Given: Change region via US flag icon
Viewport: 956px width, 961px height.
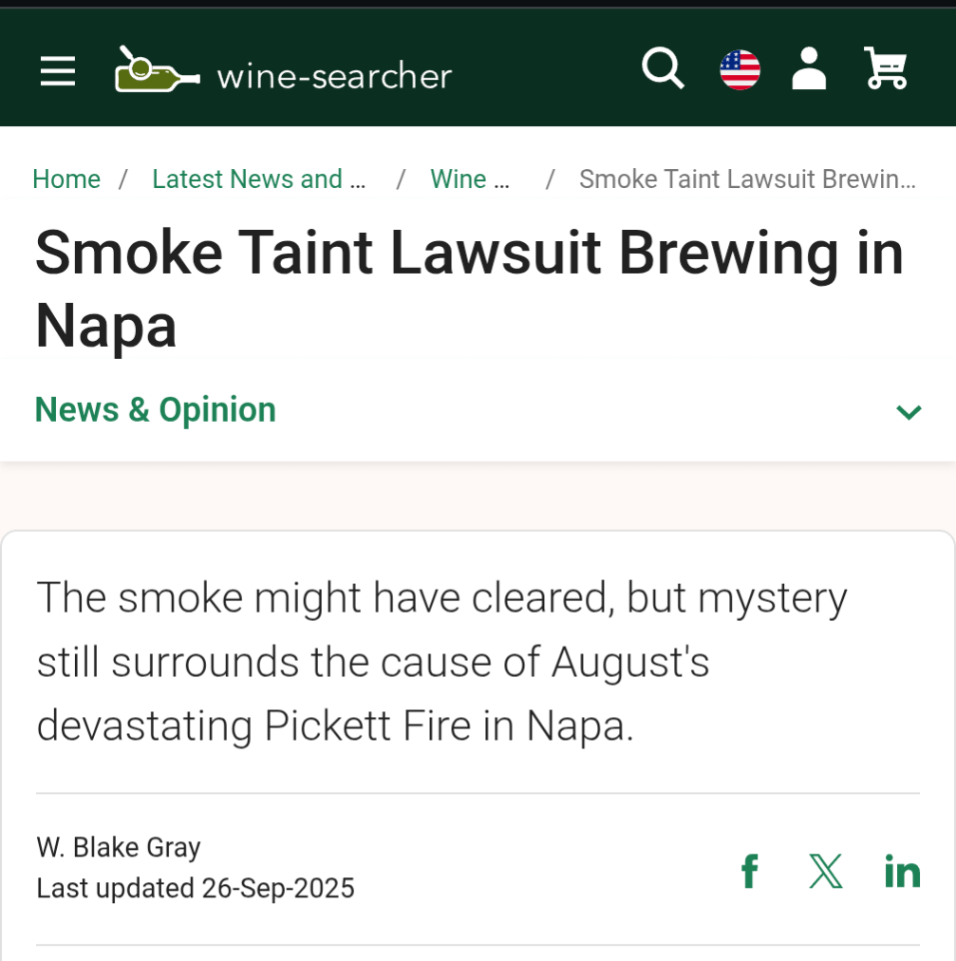Looking at the screenshot, I should point(740,69).
